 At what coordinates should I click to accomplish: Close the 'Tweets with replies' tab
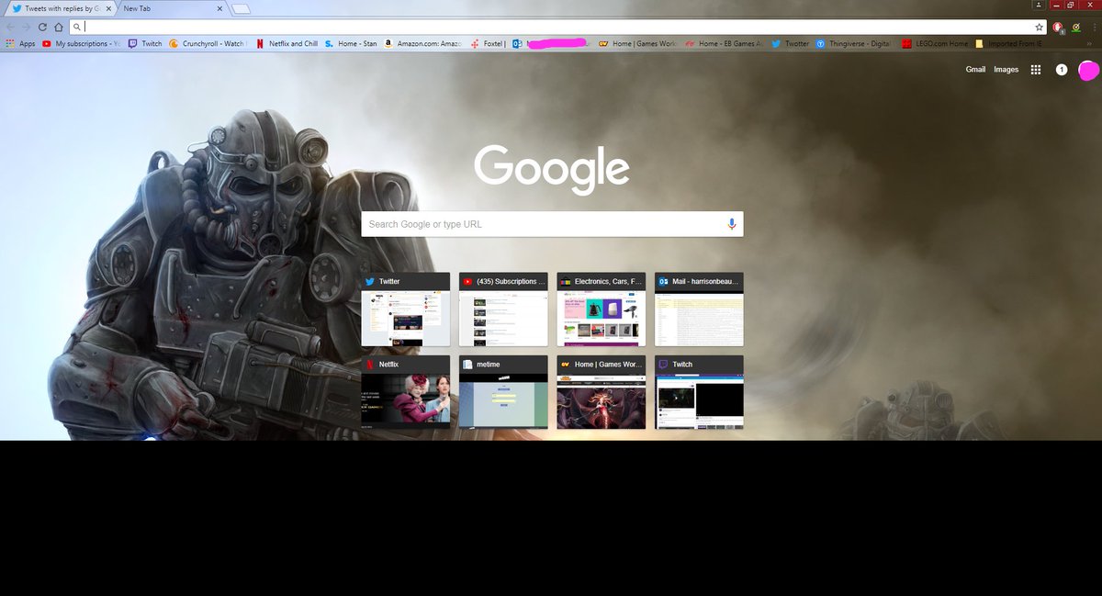point(108,8)
